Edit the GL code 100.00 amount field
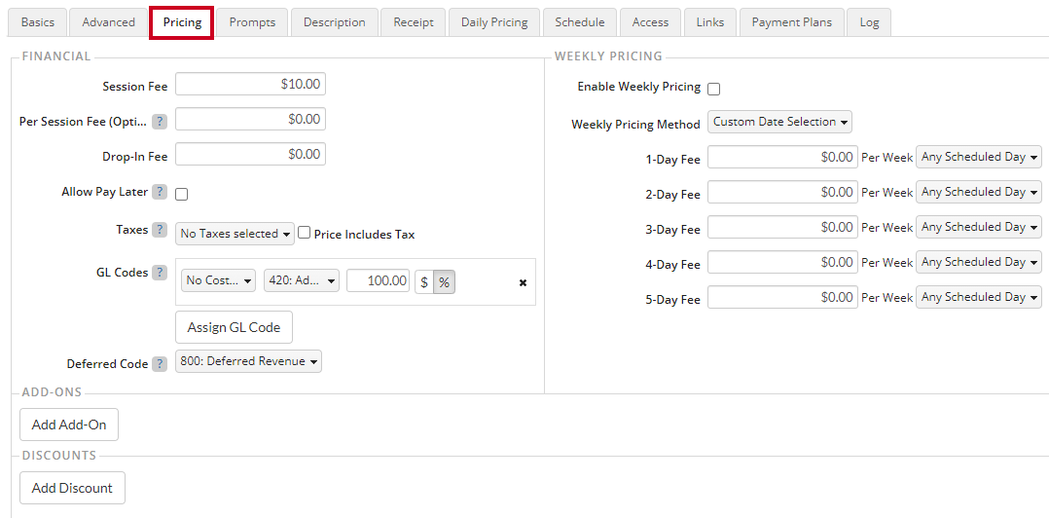Viewport: 1049px width, 518px height. click(378, 281)
